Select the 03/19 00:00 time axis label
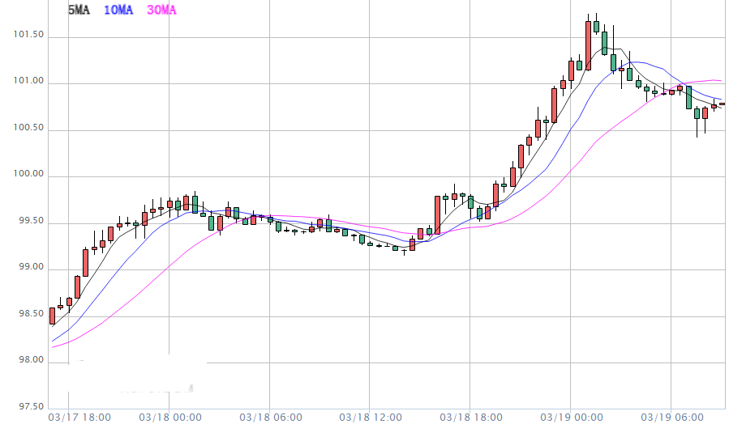This screenshot has width=729, height=424. (570, 417)
